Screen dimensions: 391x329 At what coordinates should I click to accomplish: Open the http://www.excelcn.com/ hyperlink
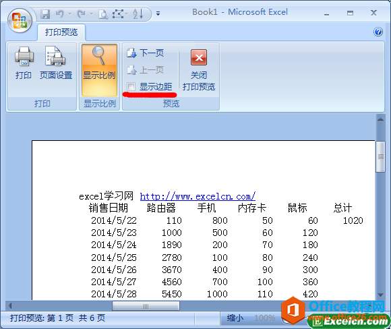click(198, 197)
